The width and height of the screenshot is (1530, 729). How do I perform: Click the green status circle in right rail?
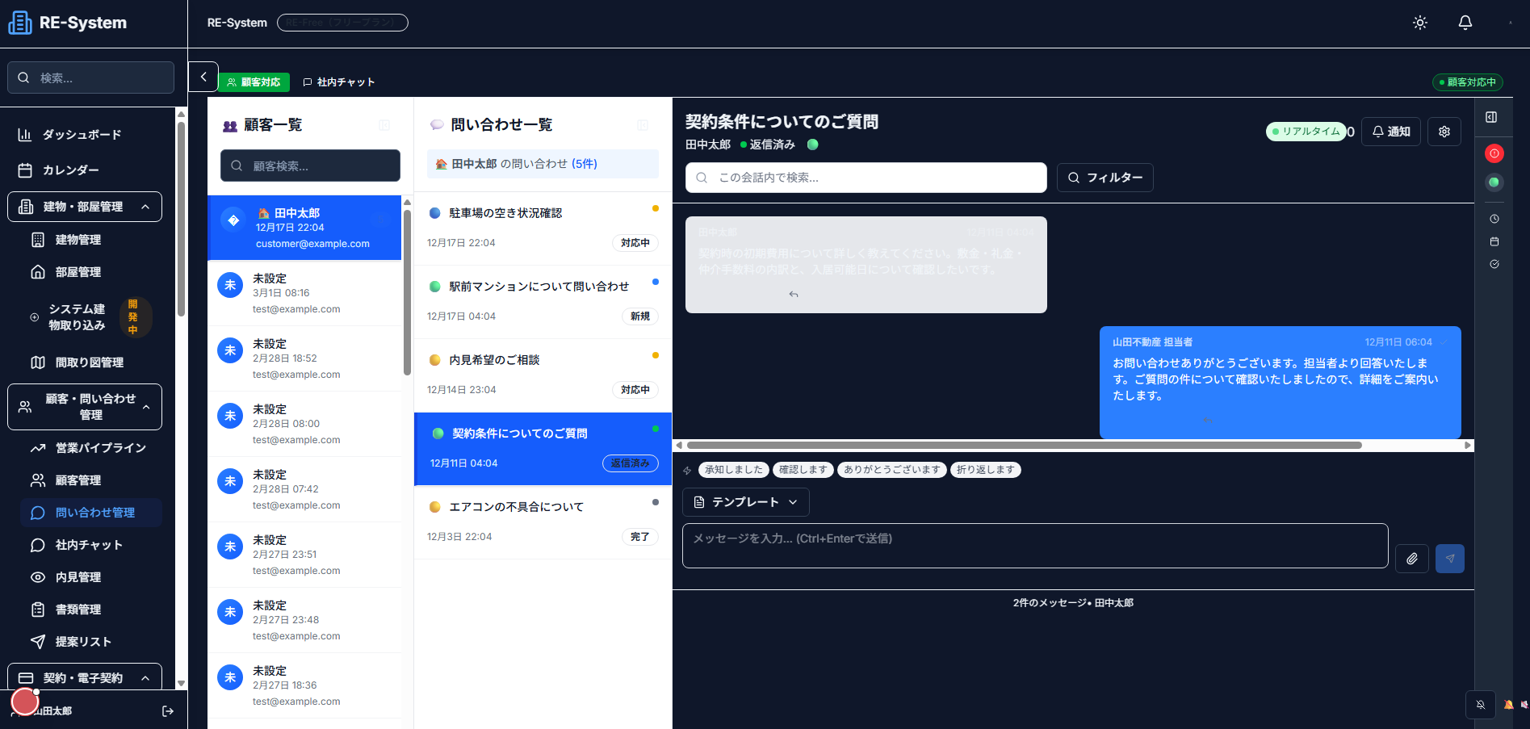coord(1494,182)
